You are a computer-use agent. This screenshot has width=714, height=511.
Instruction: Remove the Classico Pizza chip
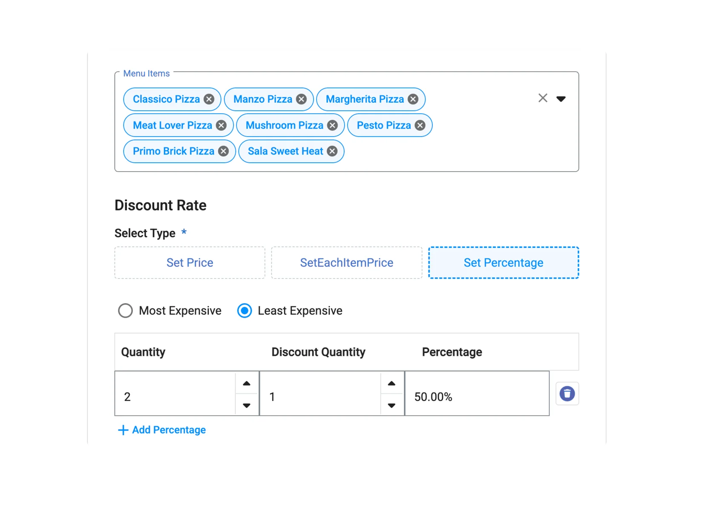pos(209,99)
